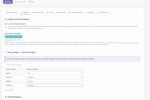This screenshot has width=150, height=100.
Task: Click the Product Tester flask icon
Action: tap(98, 12)
